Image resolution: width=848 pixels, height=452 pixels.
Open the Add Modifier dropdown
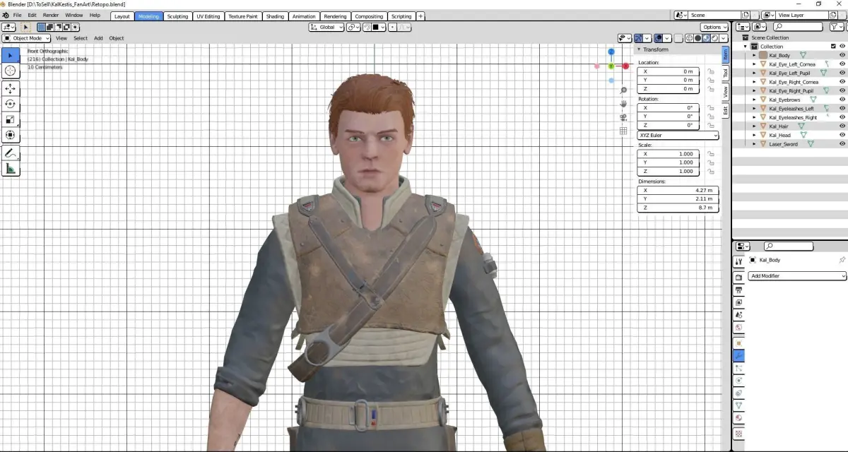pos(797,276)
